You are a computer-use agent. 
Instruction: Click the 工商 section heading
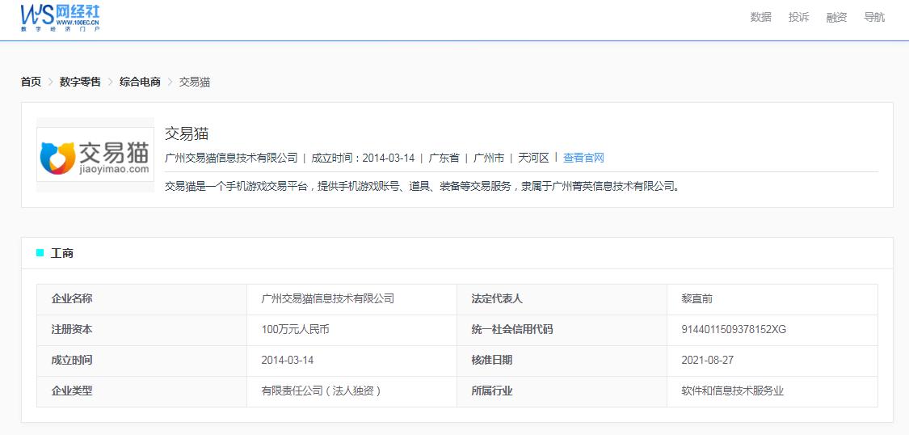click(x=62, y=253)
